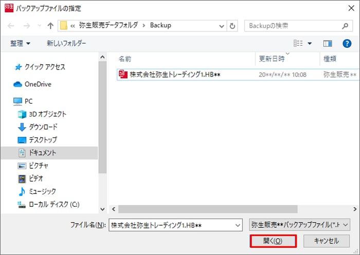Click the 開く(O) button
Screen dimensions: 360x255
click(273, 241)
